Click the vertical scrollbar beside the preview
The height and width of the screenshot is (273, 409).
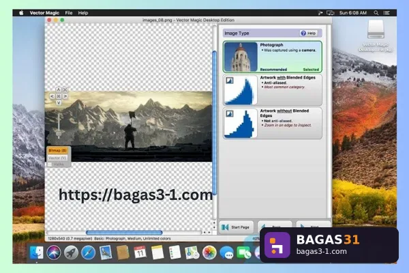pos(215,123)
